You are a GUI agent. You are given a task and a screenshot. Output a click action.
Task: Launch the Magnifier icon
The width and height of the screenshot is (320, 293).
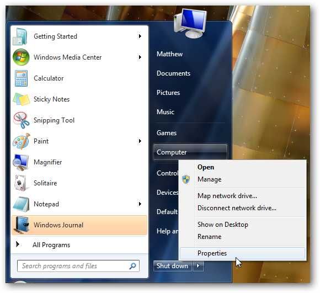tap(21, 162)
